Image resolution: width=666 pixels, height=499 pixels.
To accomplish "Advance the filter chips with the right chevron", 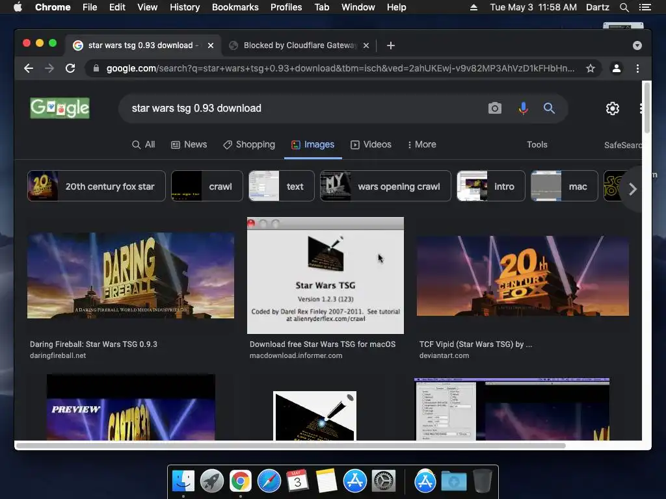I will (632, 189).
